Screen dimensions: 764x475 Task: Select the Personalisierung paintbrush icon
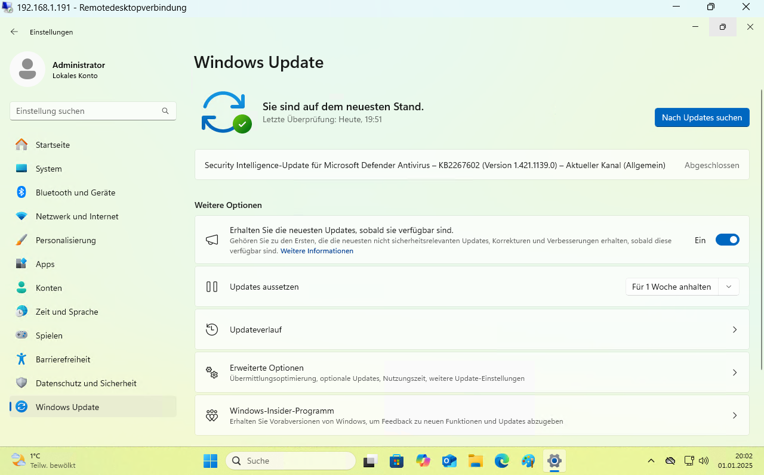click(21, 240)
